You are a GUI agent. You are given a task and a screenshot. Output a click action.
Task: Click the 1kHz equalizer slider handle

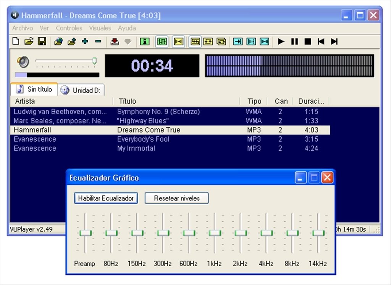coord(215,233)
